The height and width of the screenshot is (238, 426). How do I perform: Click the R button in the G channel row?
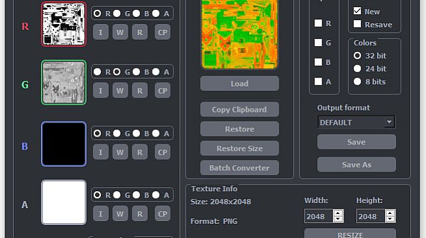pos(140,90)
